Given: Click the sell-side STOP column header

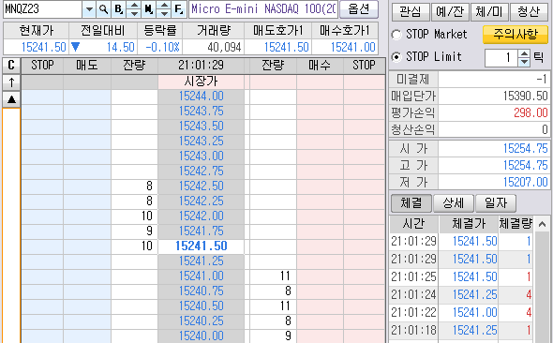Looking at the screenshot, I should pos(42,66).
